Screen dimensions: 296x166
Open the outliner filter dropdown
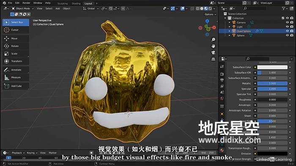(285, 8)
